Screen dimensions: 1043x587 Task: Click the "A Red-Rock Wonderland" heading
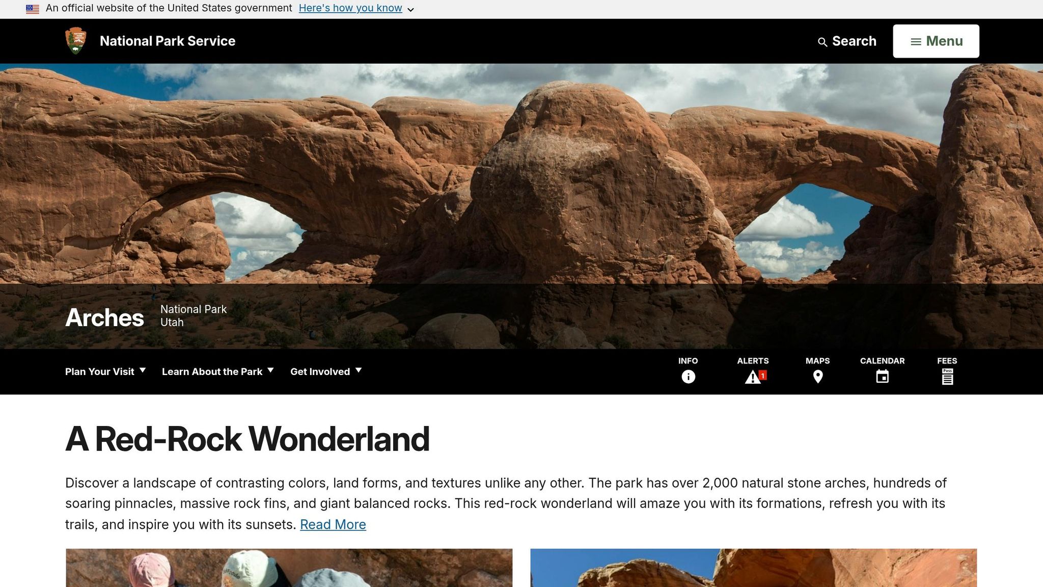(248, 439)
